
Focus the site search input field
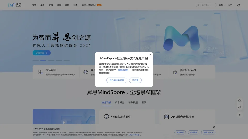pyautogui.click(x=206, y=5)
